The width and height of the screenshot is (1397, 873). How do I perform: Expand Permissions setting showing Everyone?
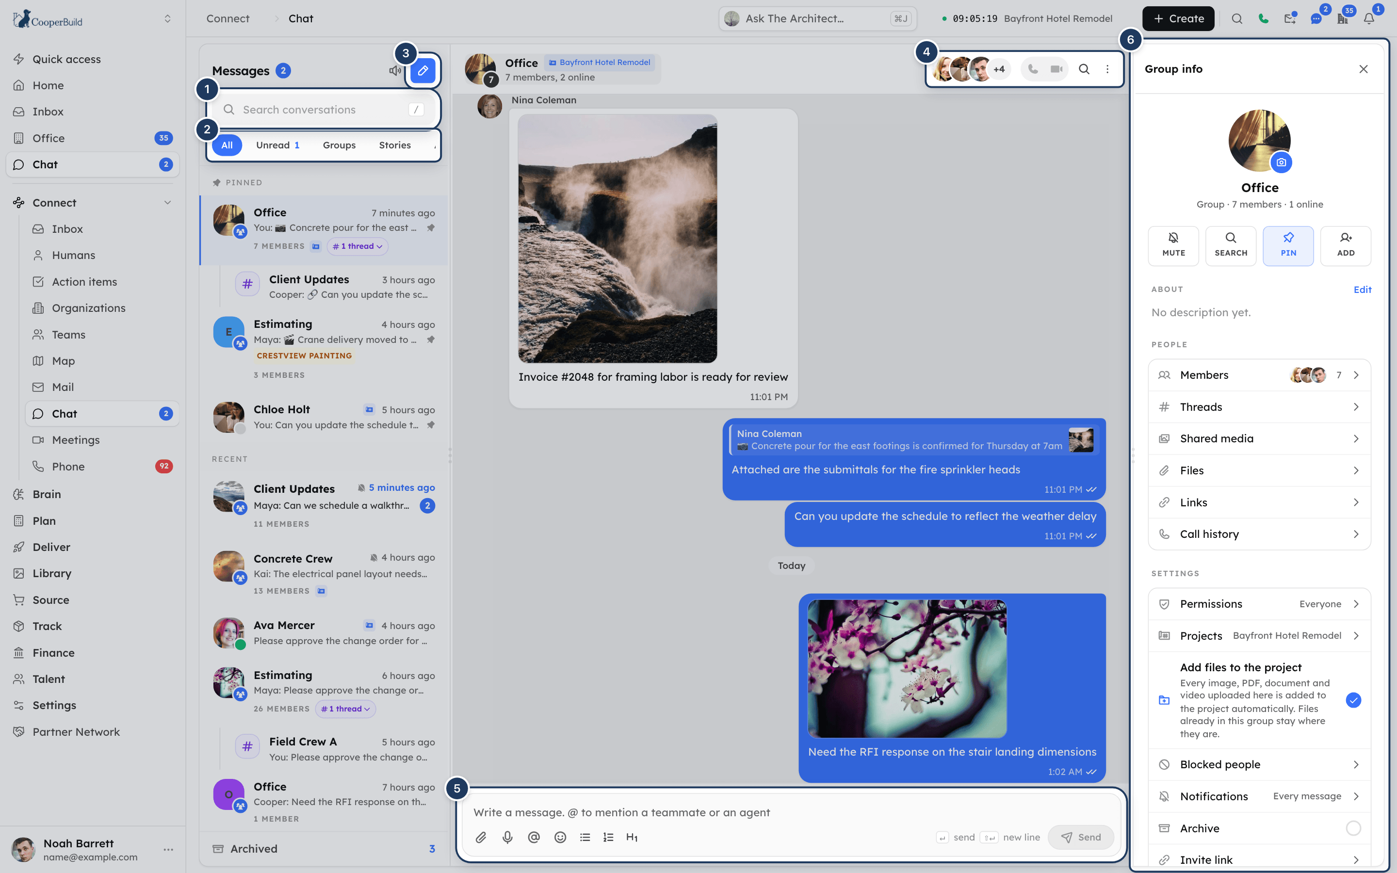coord(1259,604)
